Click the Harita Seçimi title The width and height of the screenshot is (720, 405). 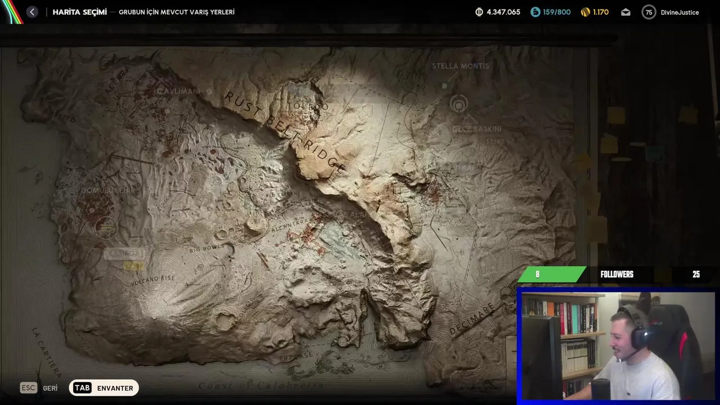tap(79, 12)
